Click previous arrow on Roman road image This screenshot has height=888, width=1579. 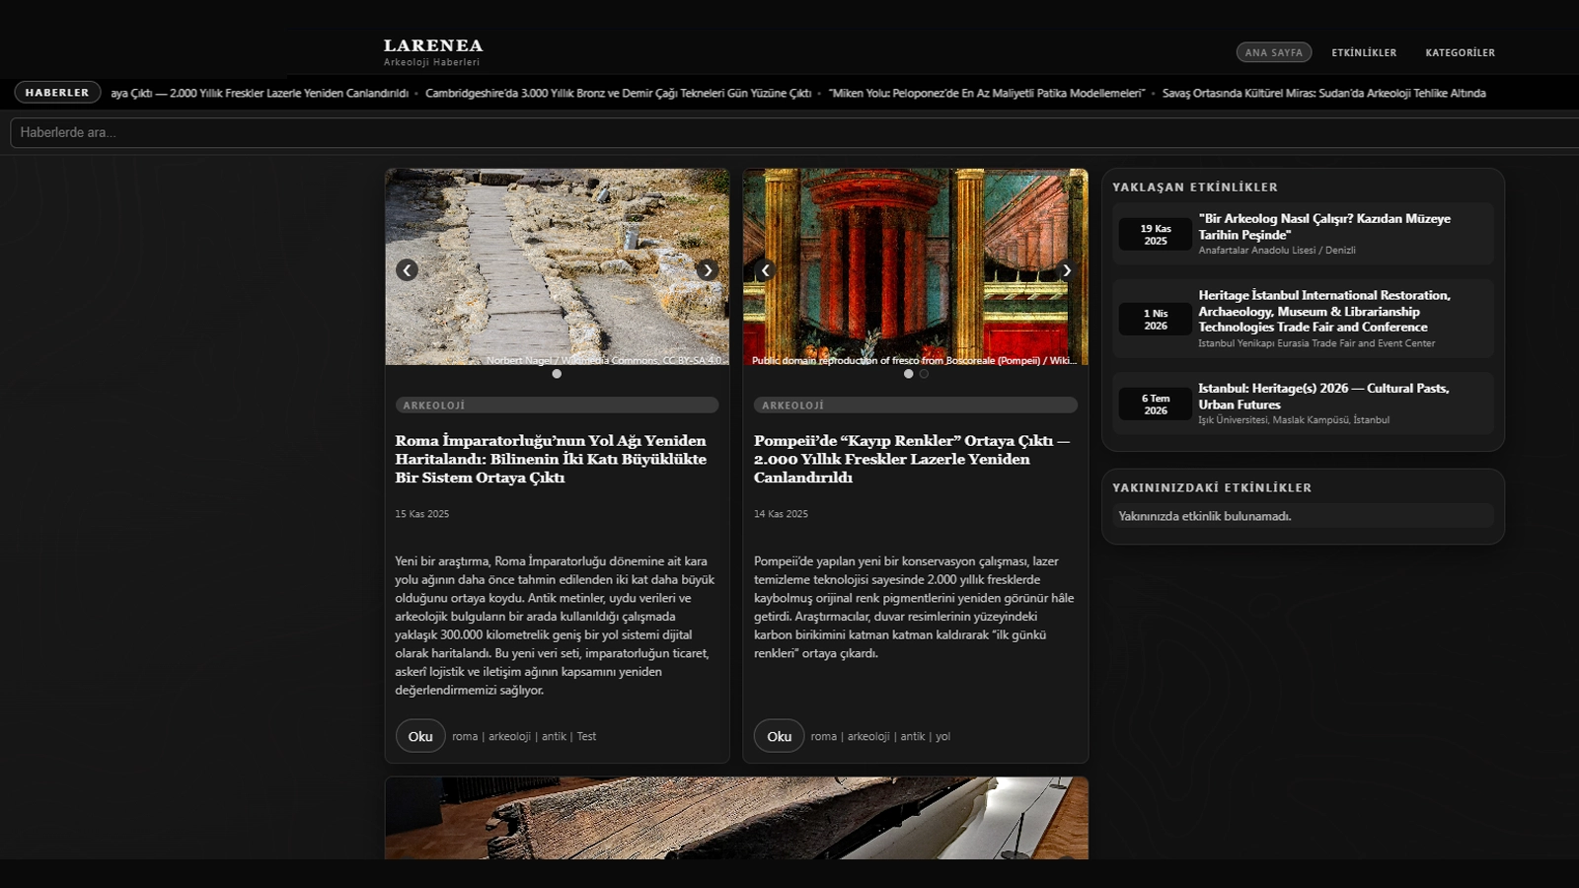pos(407,270)
